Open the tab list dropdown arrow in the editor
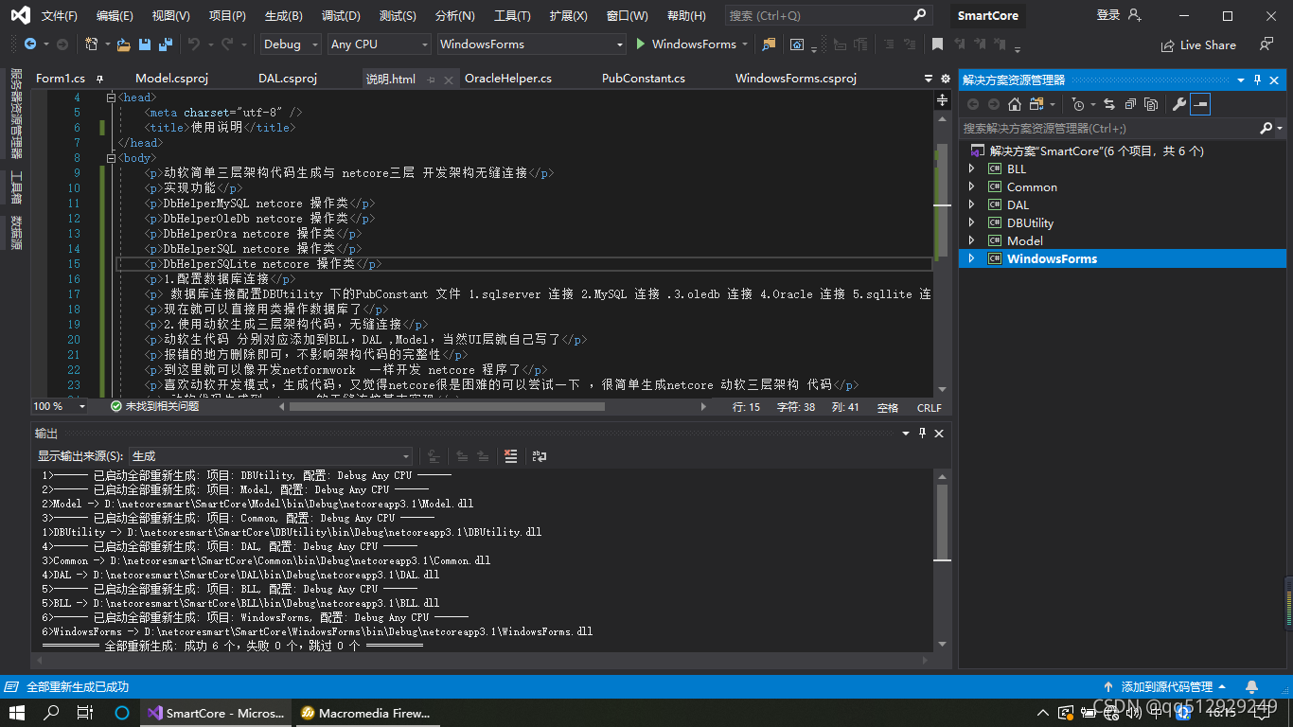Image resolution: width=1293 pixels, height=727 pixels. pos(929,79)
